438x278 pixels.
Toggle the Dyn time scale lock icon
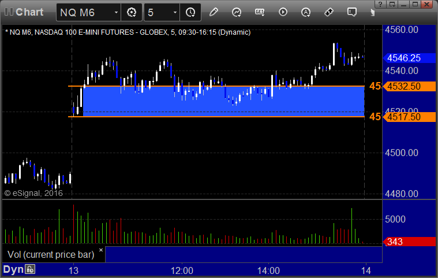[x=30, y=269]
